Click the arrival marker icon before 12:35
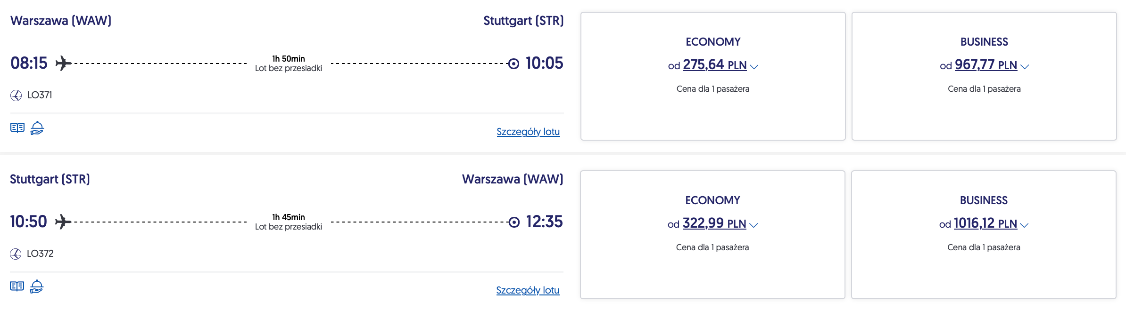1126x310 pixels. [x=513, y=222]
